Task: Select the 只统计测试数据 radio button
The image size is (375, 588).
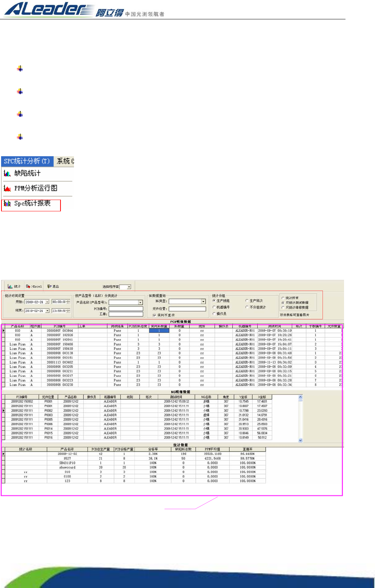Action: click(x=283, y=303)
